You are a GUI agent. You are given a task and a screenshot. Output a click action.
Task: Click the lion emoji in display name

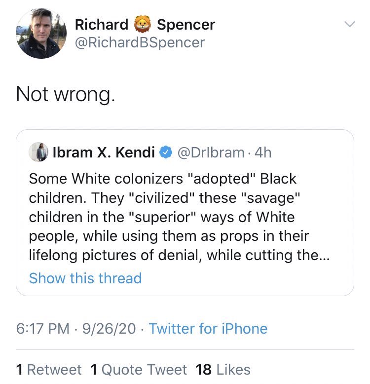[143, 25]
